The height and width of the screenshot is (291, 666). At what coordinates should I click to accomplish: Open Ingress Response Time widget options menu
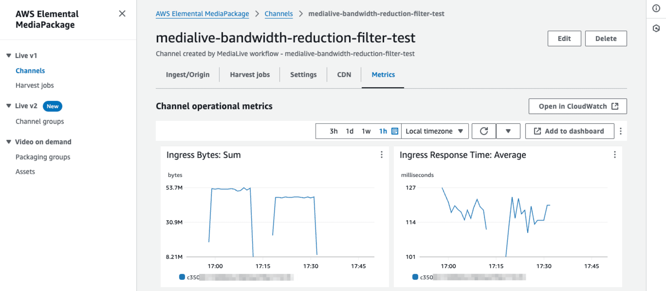tap(615, 155)
